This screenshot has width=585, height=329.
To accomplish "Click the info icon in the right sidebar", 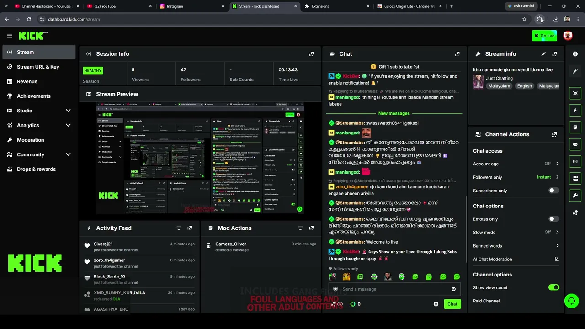I will click(x=575, y=54).
